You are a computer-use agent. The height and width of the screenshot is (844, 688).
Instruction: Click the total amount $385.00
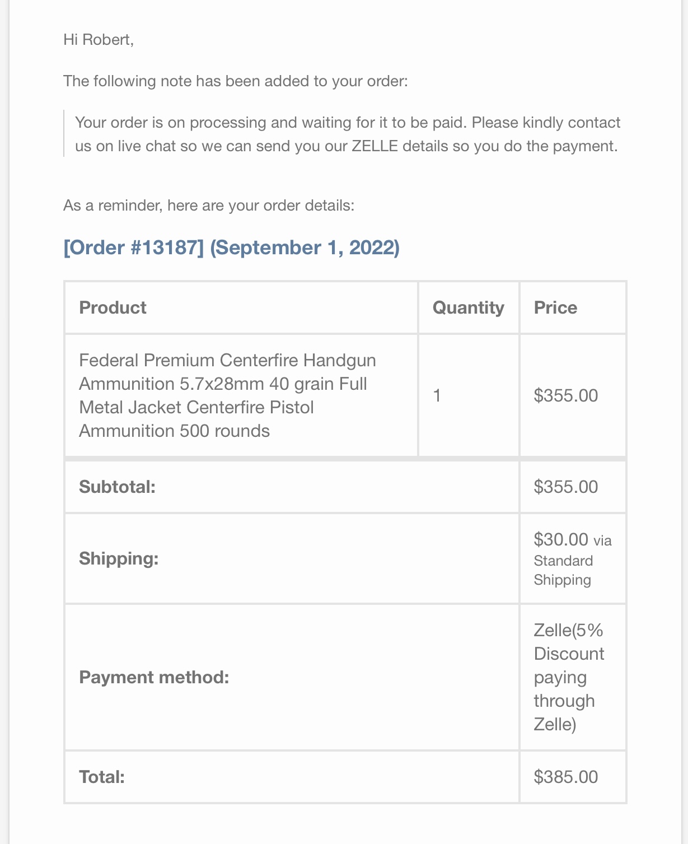tap(566, 777)
